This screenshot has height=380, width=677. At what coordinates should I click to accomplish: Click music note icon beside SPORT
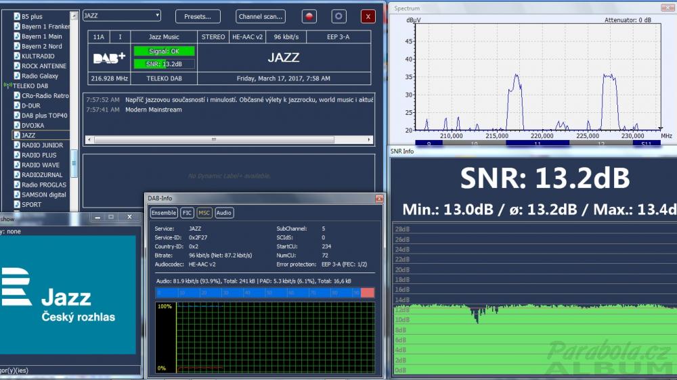tap(17, 205)
